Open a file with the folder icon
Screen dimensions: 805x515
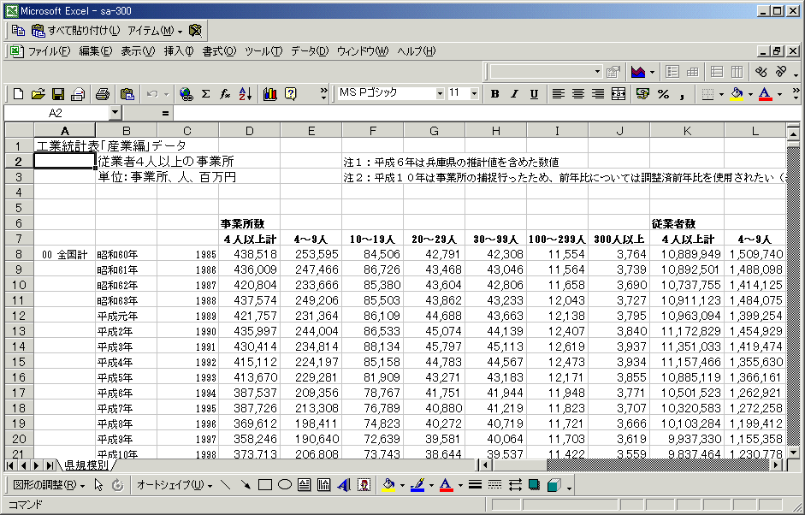coord(38,94)
